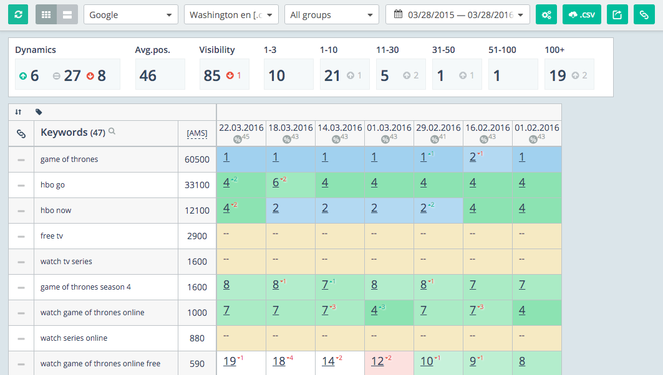Click the [AMS] column header
The image size is (663, 375).
(x=197, y=133)
